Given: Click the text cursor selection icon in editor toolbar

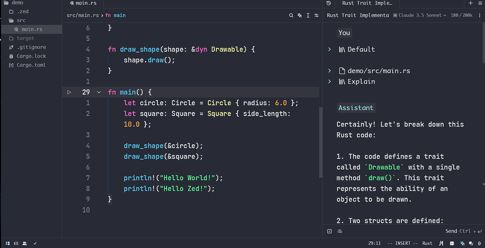Looking at the screenshot, I should pyautogui.click(x=308, y=15).
